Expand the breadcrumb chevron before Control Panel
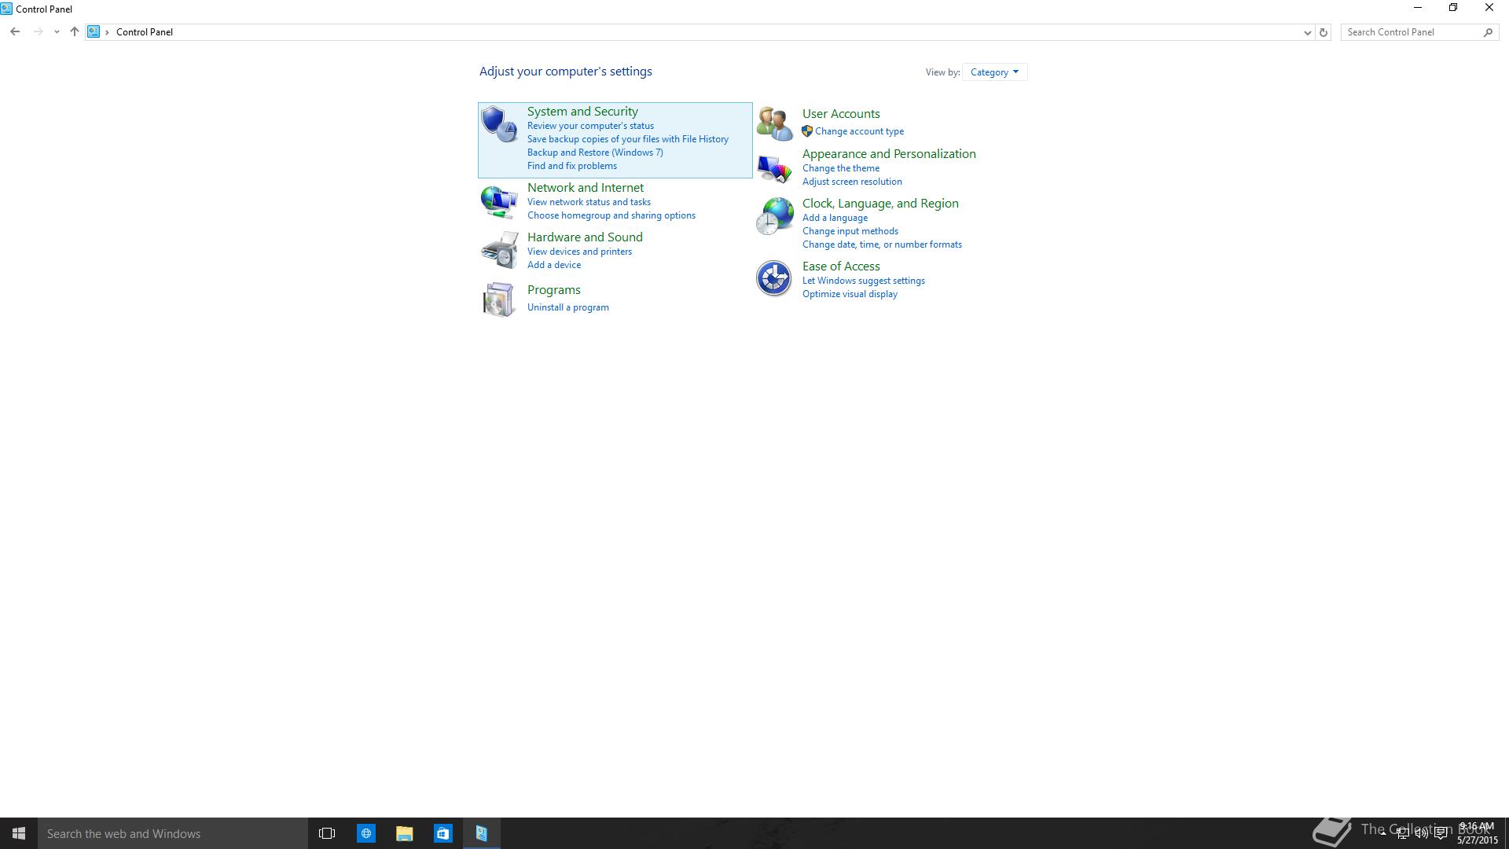This screenshot has height=849, width=1509. click(108, 32)
